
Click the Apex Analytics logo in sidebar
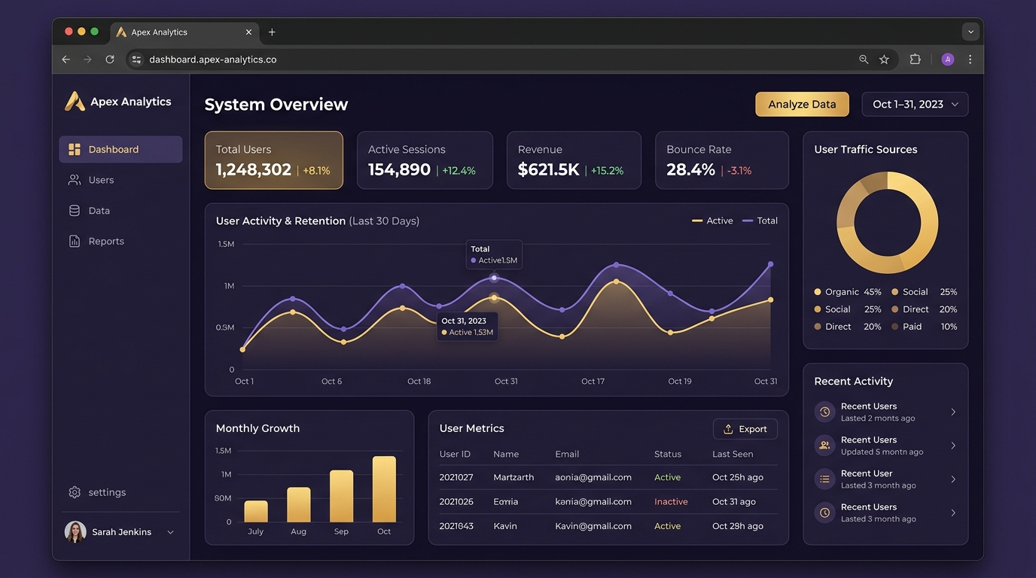pos(75,102)
